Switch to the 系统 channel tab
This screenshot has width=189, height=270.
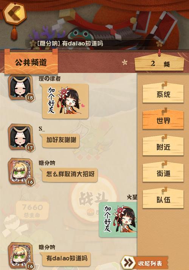pyautogui.click(x=163, y=94)
